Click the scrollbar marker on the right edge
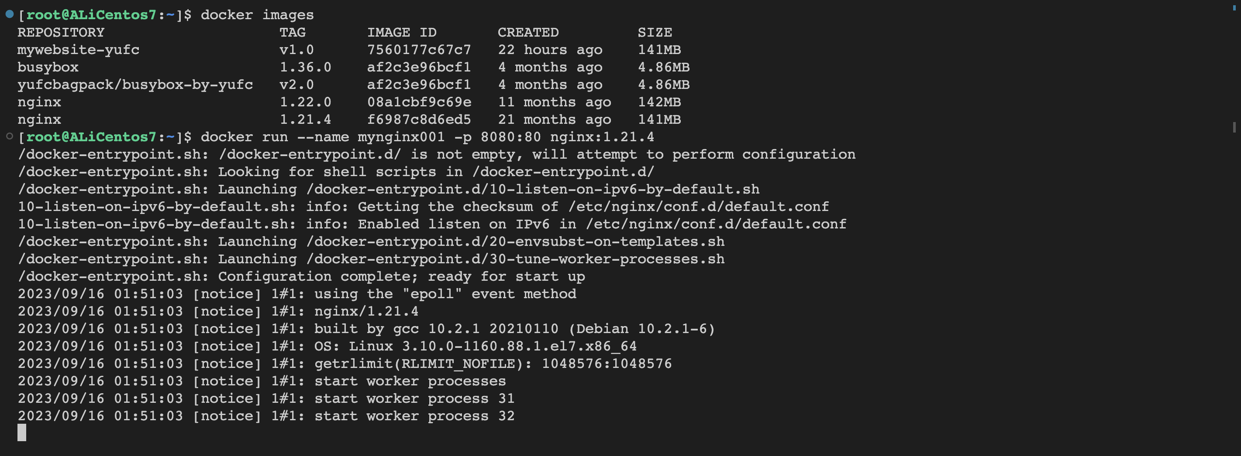 tap(1234, 127)
